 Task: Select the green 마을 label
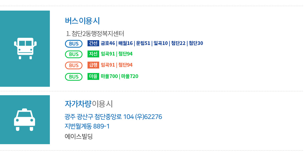[93, 76]
